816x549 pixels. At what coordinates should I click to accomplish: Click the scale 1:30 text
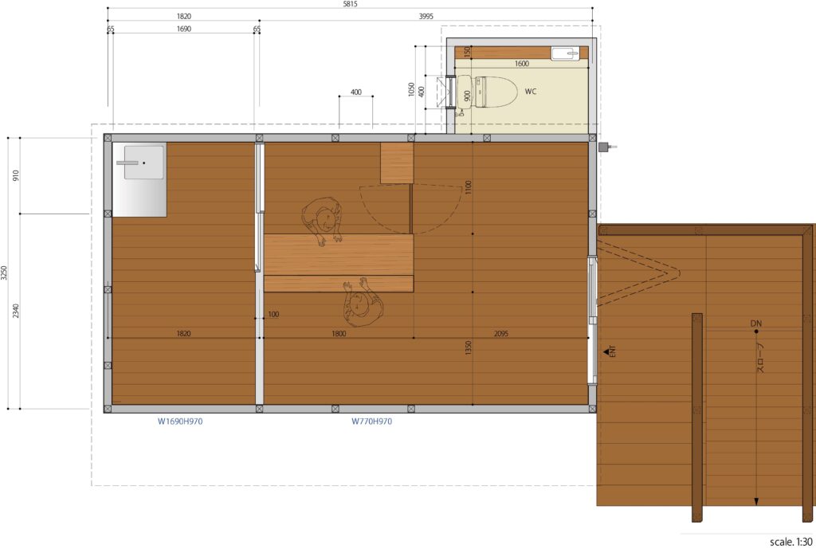click(791, 542)
